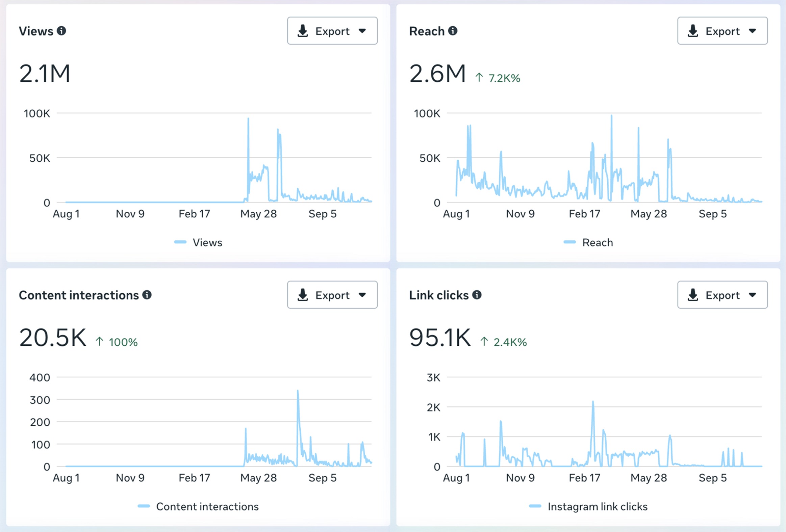
Task: Click the download icon in Reach Export
Action: 693,31
